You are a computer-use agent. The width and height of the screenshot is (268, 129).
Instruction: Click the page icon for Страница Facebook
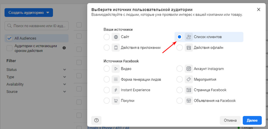(189, 90)
